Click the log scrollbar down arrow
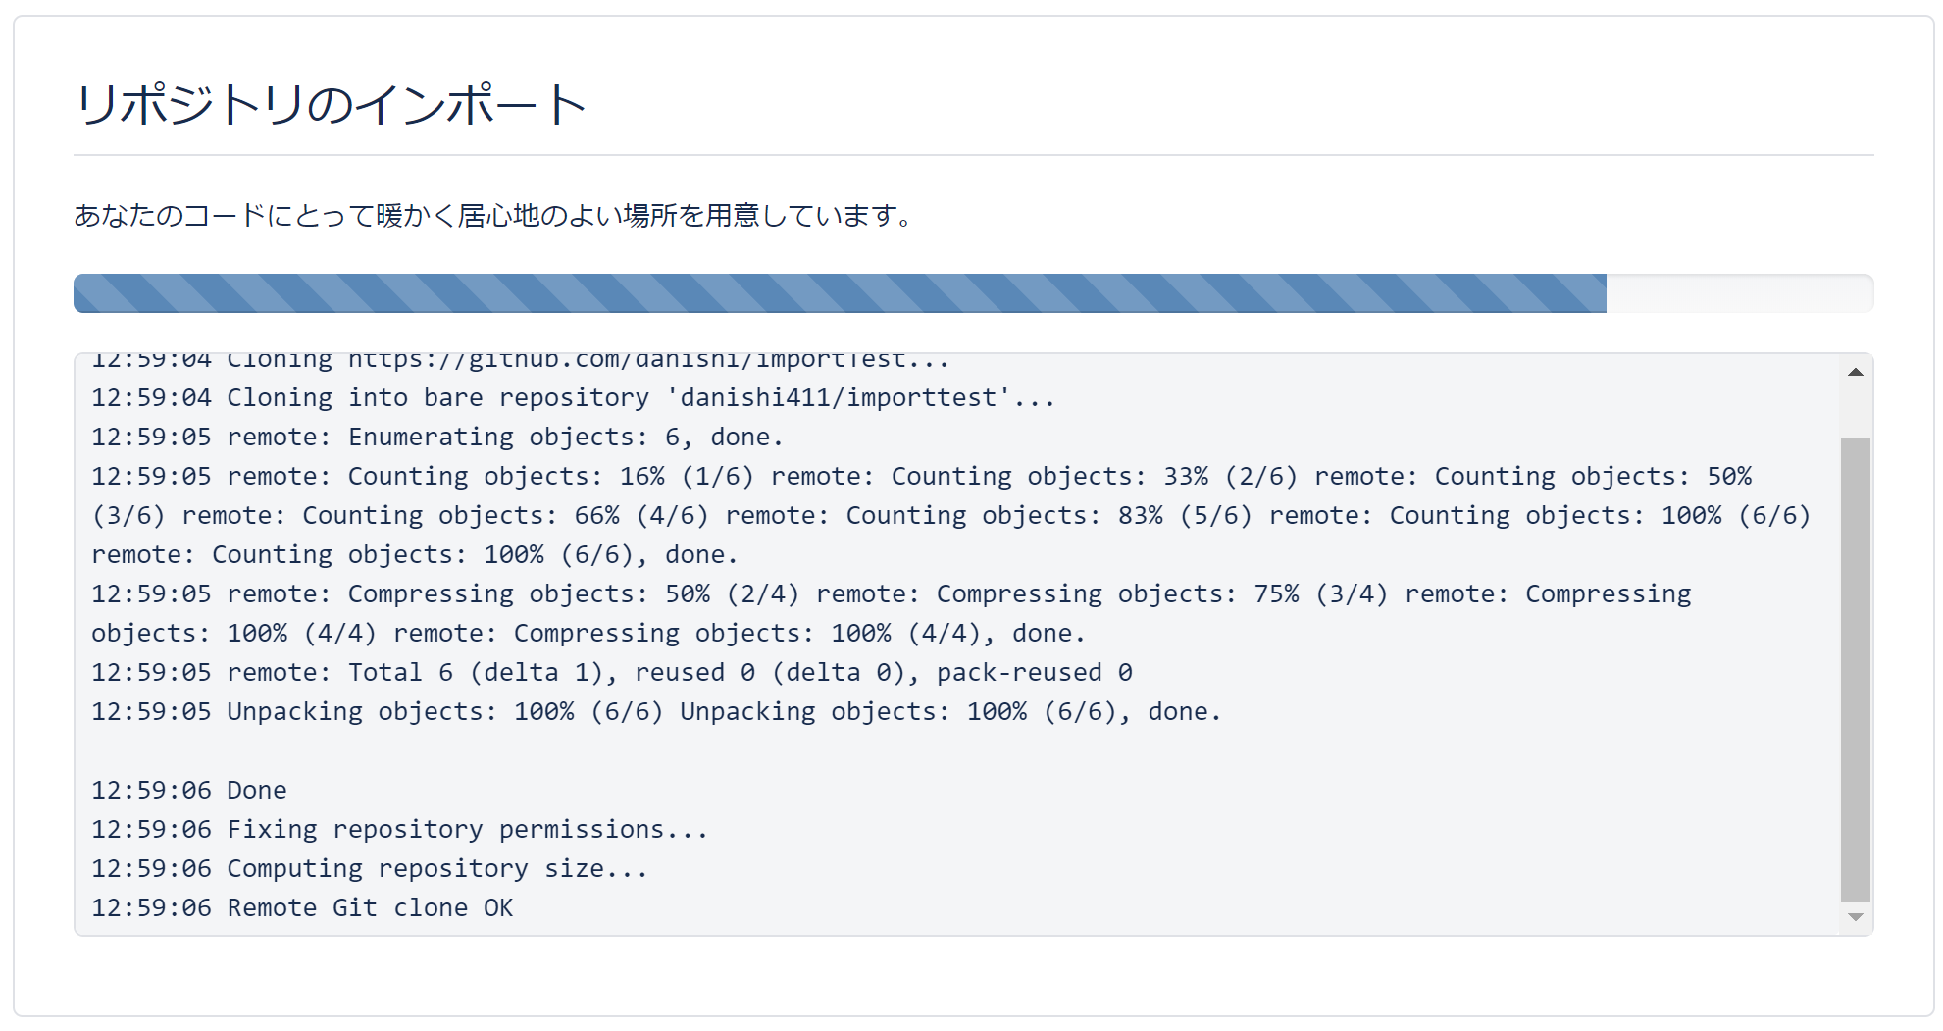This screenshot has width=1943, height=1031. 1855,917
